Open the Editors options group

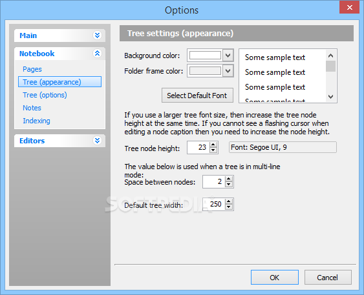pyautogui.click(x=59, y=141)
